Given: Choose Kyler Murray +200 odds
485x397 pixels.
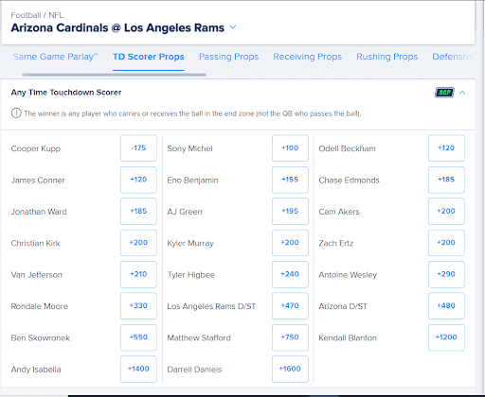Looking at the screenshot, I should (290, 243).
